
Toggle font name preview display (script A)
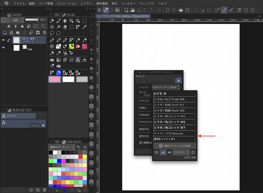pos(163,152)
